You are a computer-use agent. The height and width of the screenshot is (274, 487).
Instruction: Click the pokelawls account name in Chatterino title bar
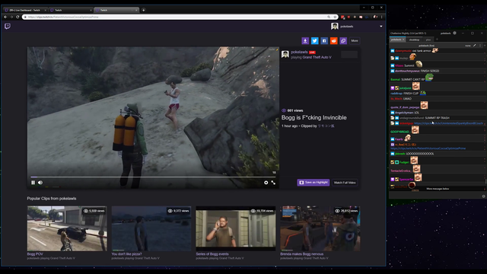(x=445, y=33)
